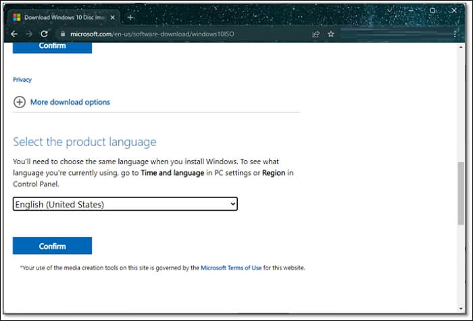Reload the Microsoft download page
This screenshot has height=321, width=473.
coord(45,34)
